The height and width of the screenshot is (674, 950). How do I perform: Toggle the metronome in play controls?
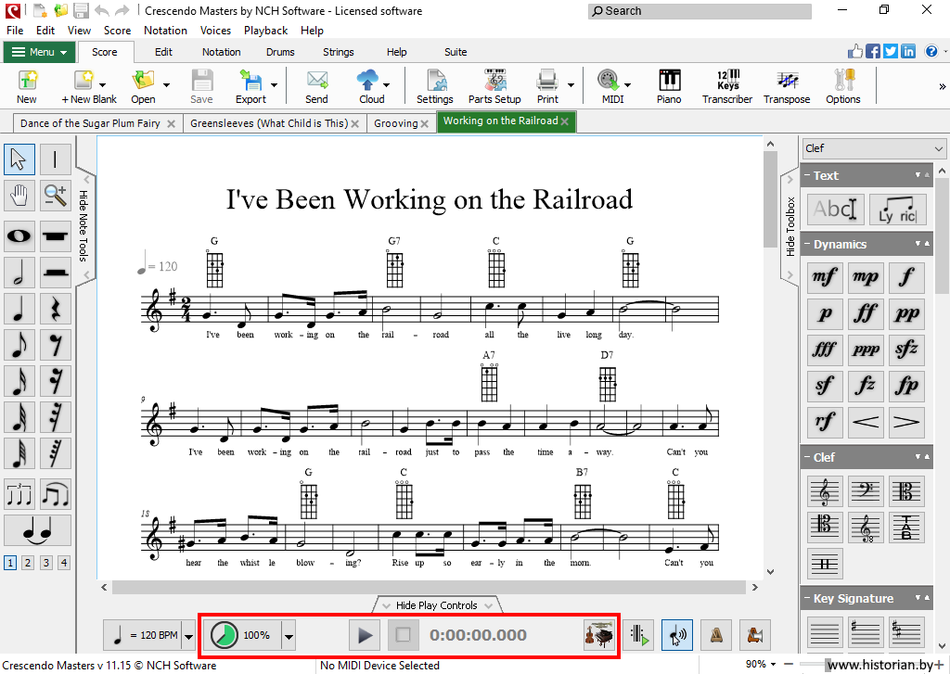pos(717,635)
